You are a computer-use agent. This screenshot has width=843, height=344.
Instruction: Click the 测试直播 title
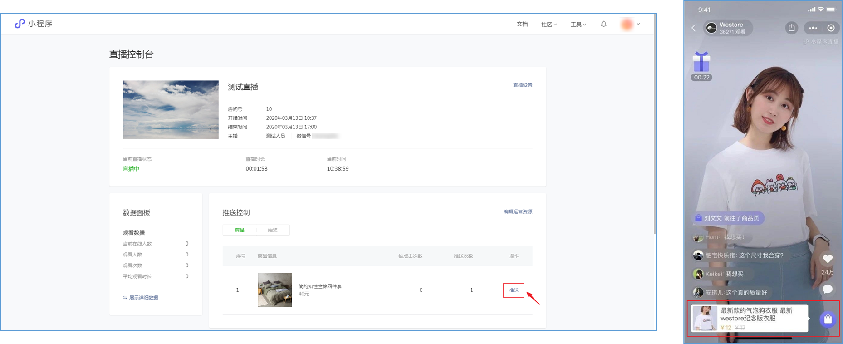pyautogui.click(x=243, y=87)
